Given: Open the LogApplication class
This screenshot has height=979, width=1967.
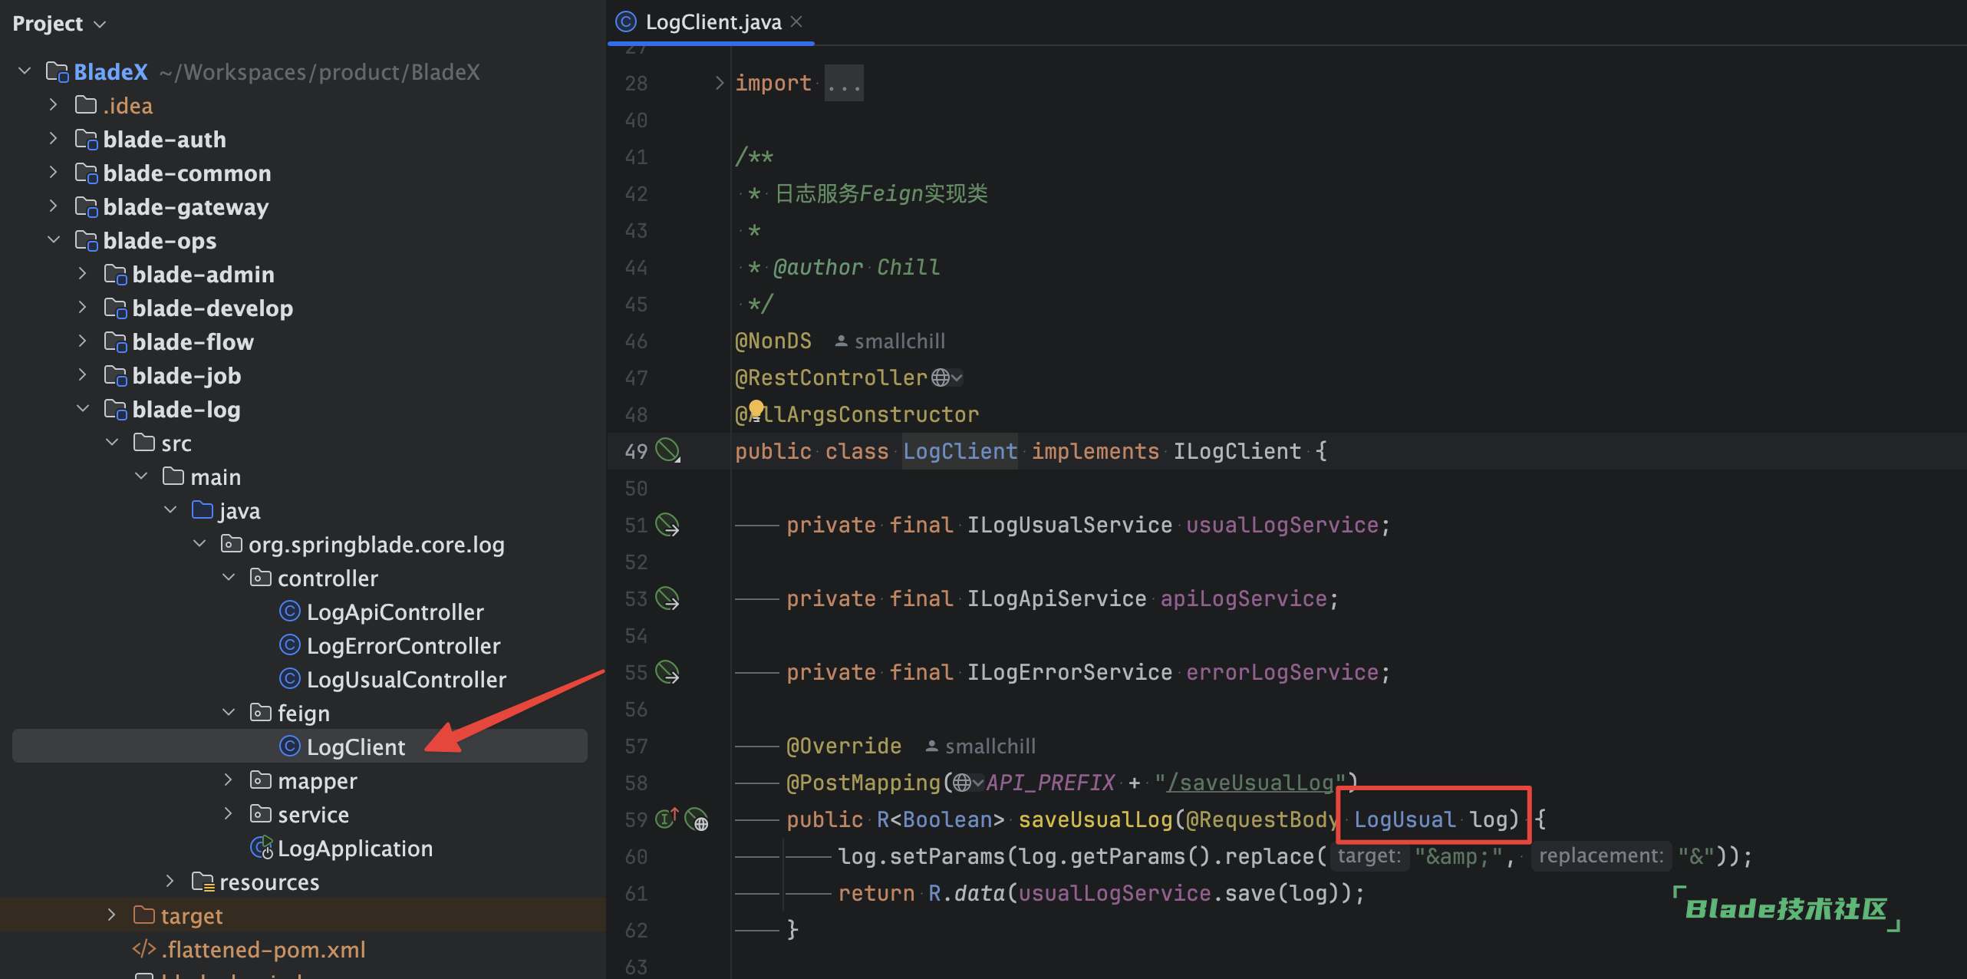Looking at the screenshot, I should coord(355,849).
